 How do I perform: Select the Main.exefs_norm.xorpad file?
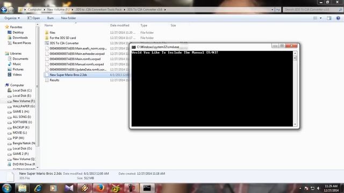click(x=78, y=48)
